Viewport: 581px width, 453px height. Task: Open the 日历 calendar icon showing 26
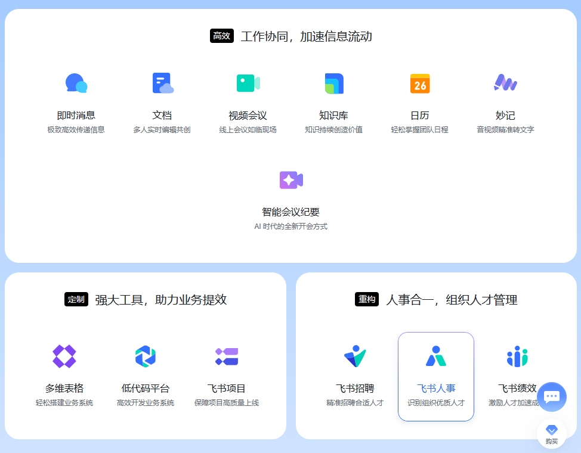tap(420, 83)
